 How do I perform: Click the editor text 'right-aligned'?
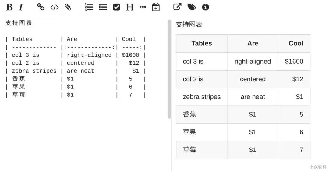click(x=89, y=55)
